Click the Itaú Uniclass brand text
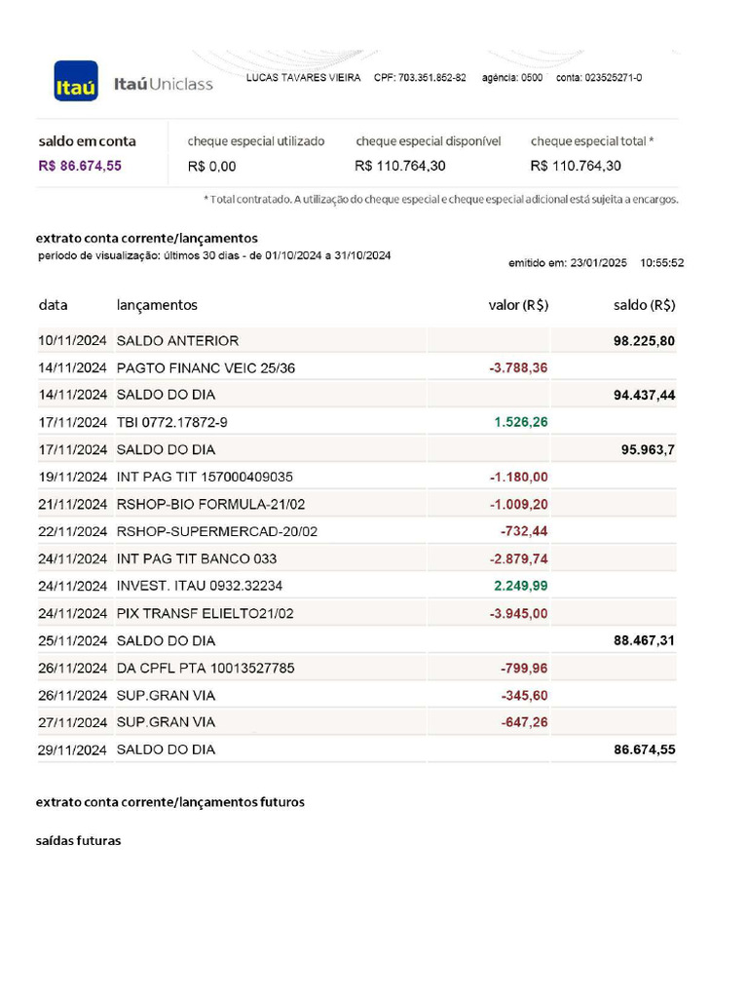 point(164,84)
